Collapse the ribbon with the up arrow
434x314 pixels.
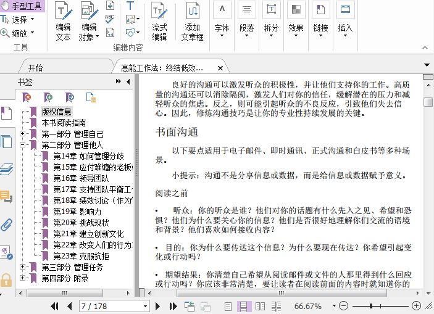point(425,48)
